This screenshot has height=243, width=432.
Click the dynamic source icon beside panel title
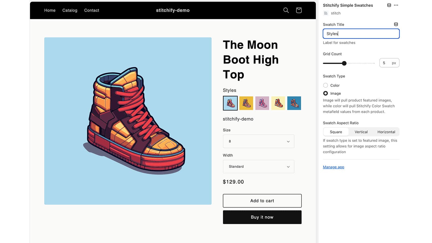pos(389,5)
